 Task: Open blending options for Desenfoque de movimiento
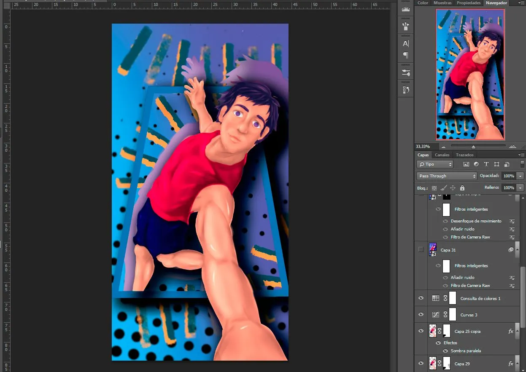click(x=512, y=221)
